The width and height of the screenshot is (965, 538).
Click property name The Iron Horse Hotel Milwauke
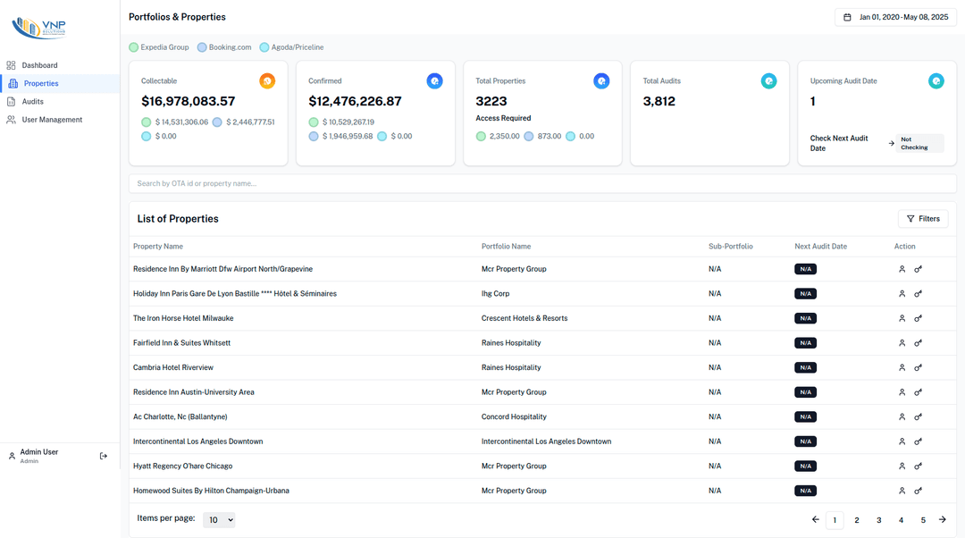183,318
